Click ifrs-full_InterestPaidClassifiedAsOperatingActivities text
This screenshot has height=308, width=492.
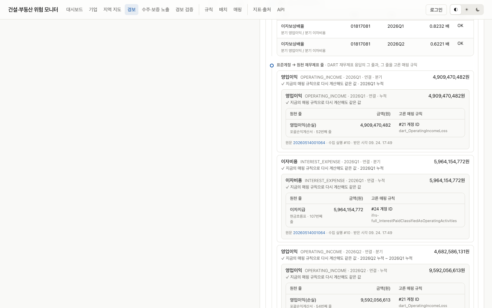tap(414, 218)
